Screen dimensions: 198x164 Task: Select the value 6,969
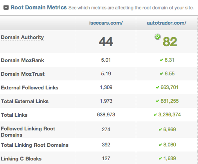pyautogui.click(x=169, y=130)
